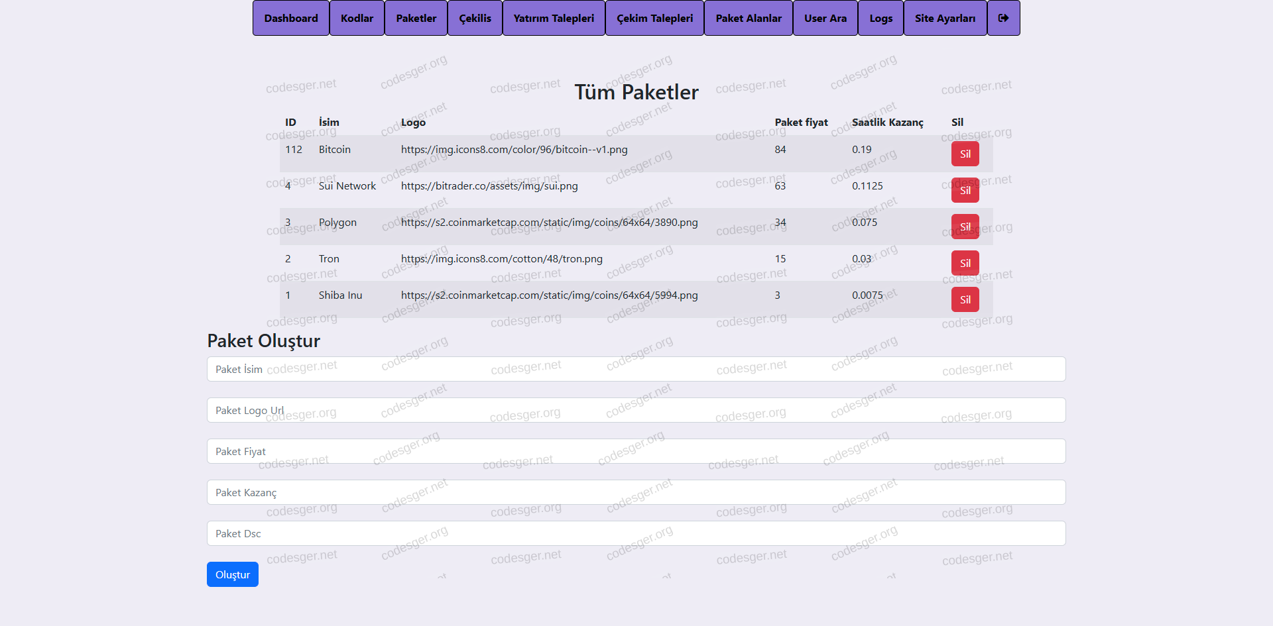The width and height of the screenshot is (1273, 626).
Task: Open the User Ara search page
Action: [x=825, y=18]
